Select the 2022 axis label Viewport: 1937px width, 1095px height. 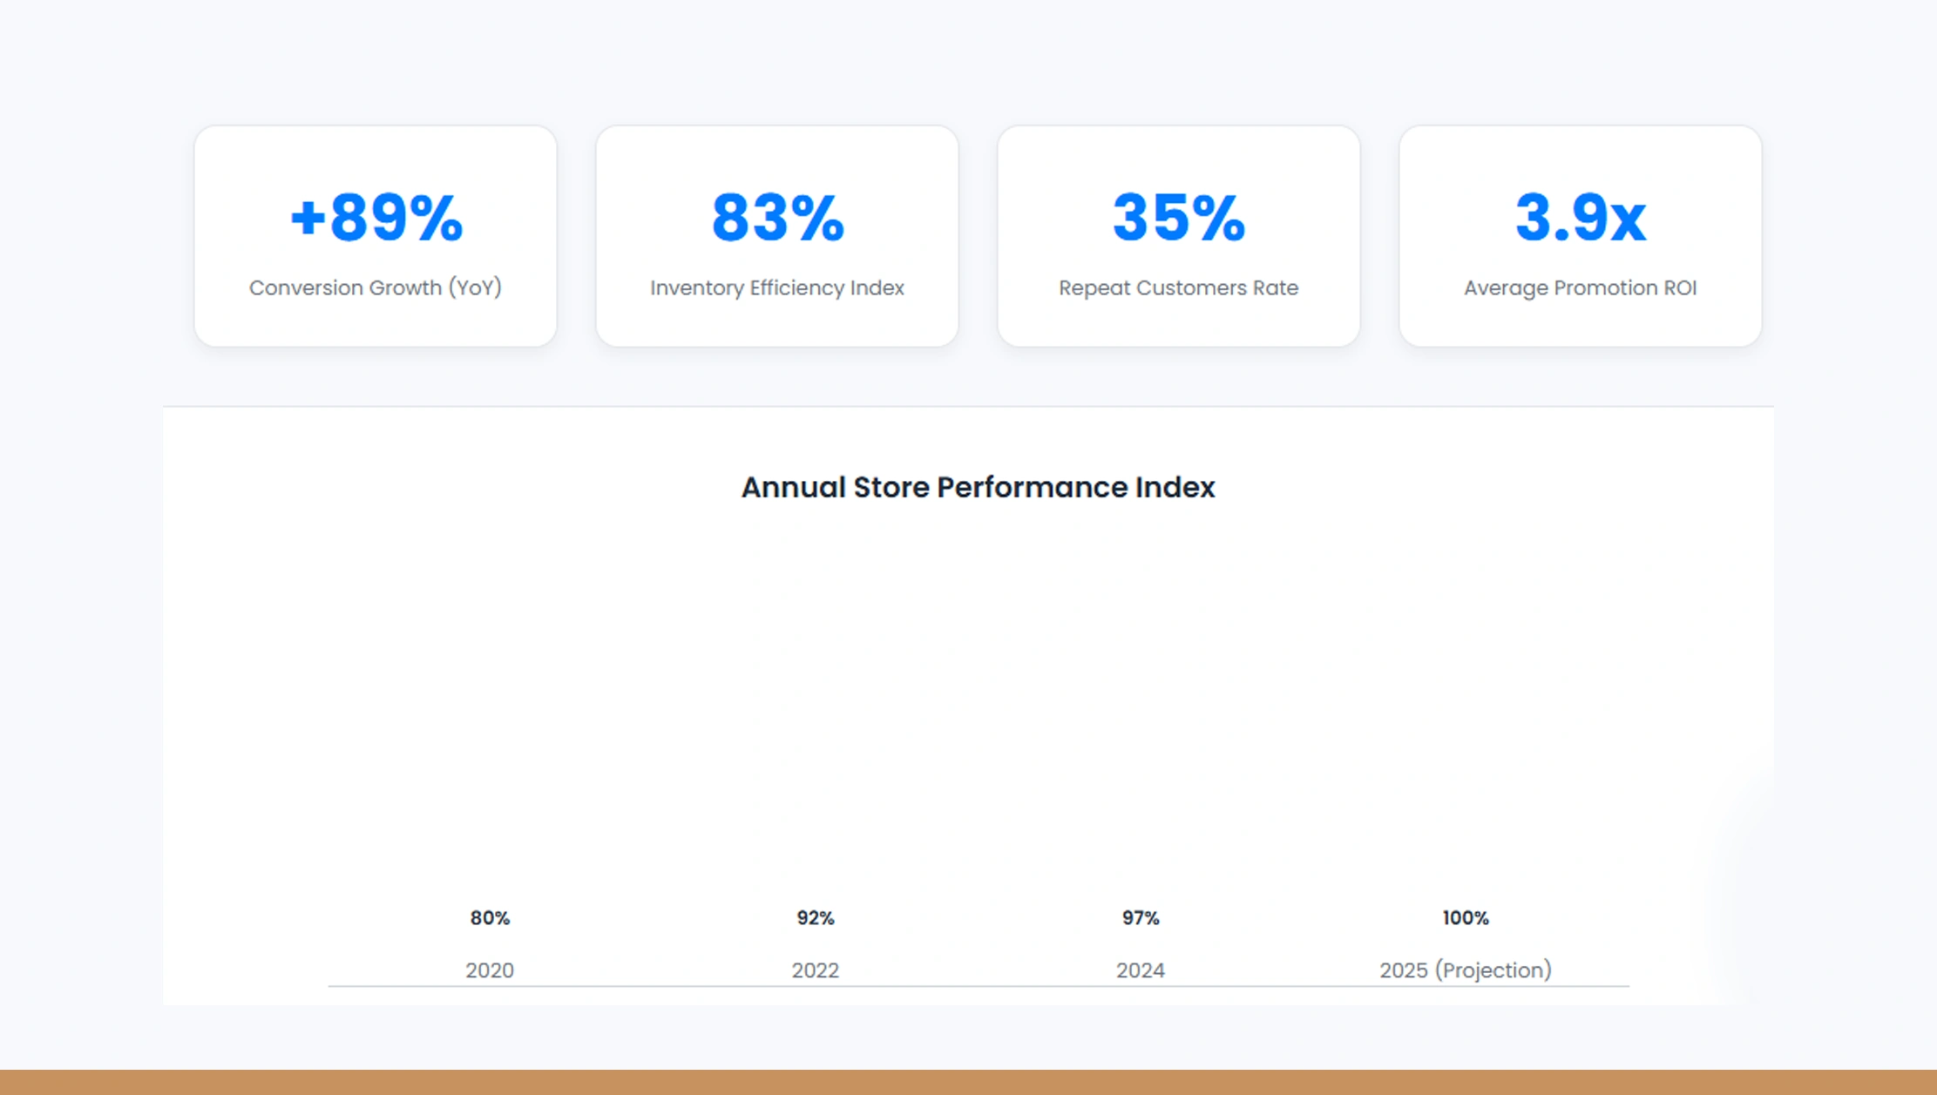click(x=815, y=970)
